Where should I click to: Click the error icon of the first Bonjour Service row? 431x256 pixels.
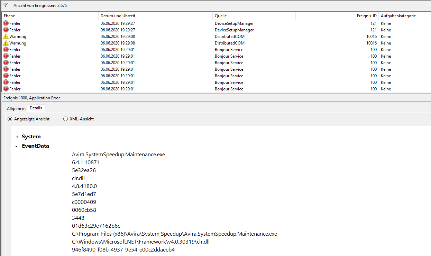6,50
